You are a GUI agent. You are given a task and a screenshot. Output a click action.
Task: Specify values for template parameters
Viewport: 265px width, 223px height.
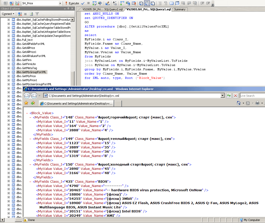pos(115,3)
